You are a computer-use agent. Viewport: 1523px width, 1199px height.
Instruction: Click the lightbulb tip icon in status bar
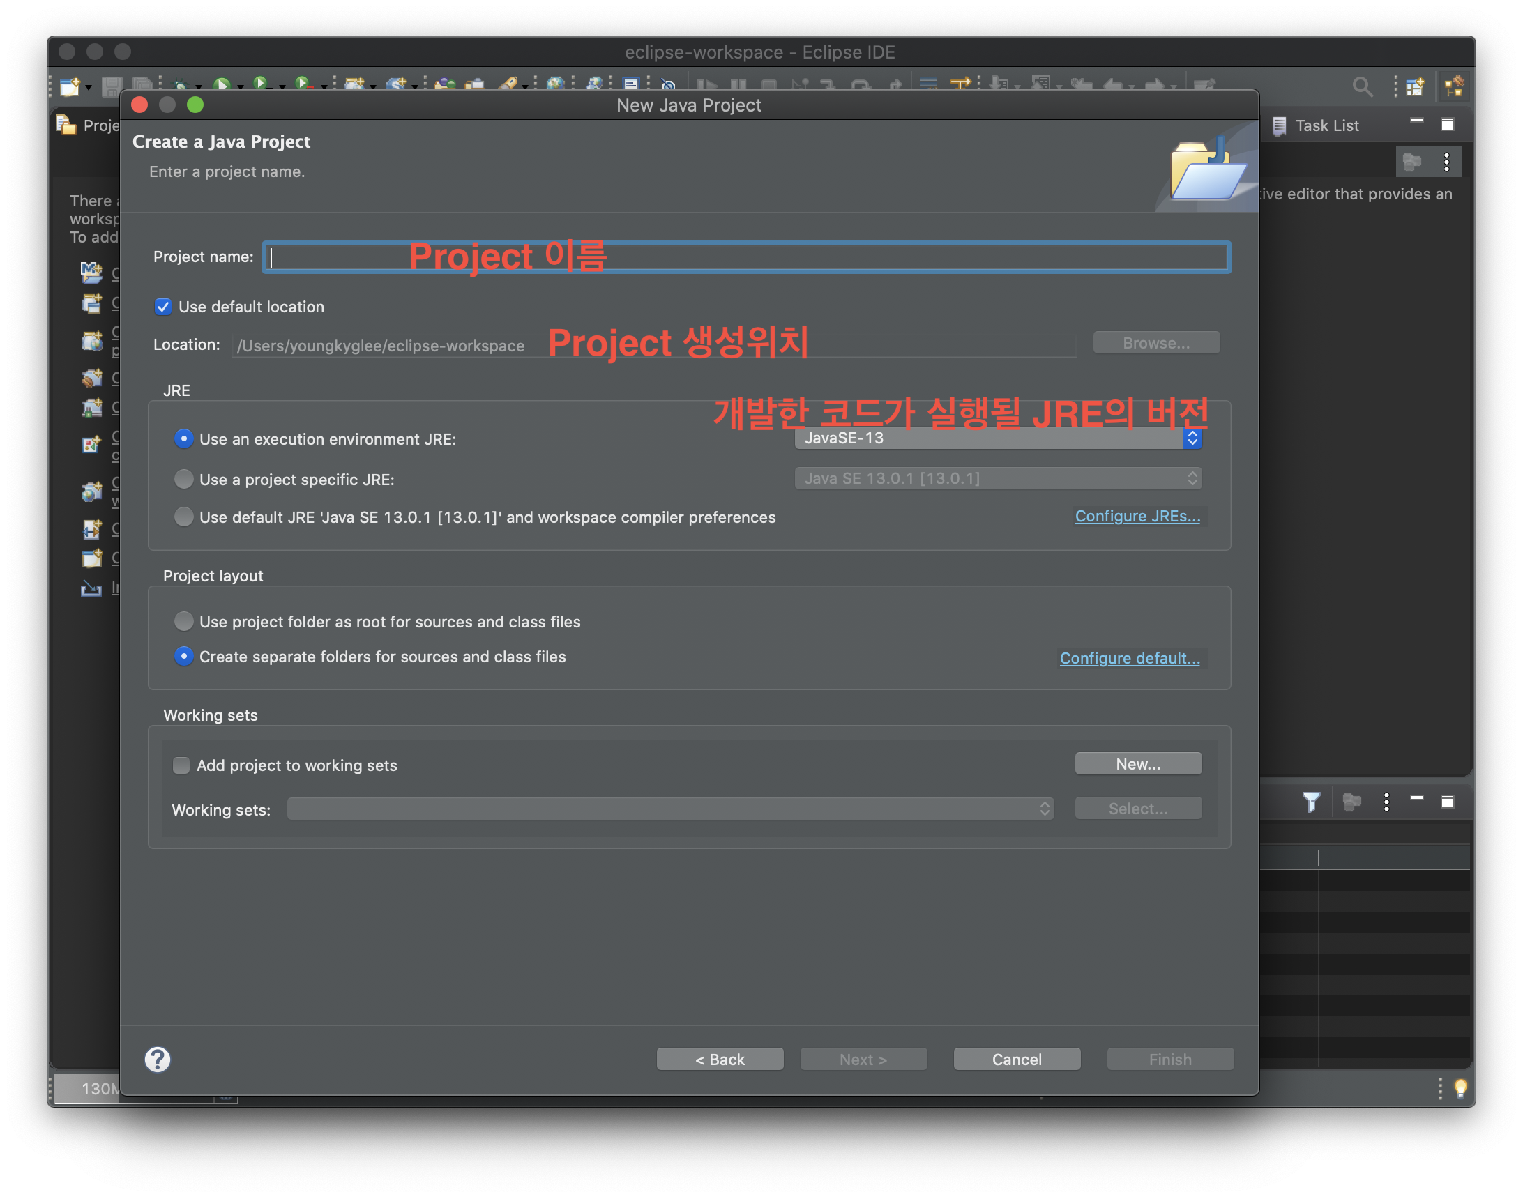(1460, 1088)
